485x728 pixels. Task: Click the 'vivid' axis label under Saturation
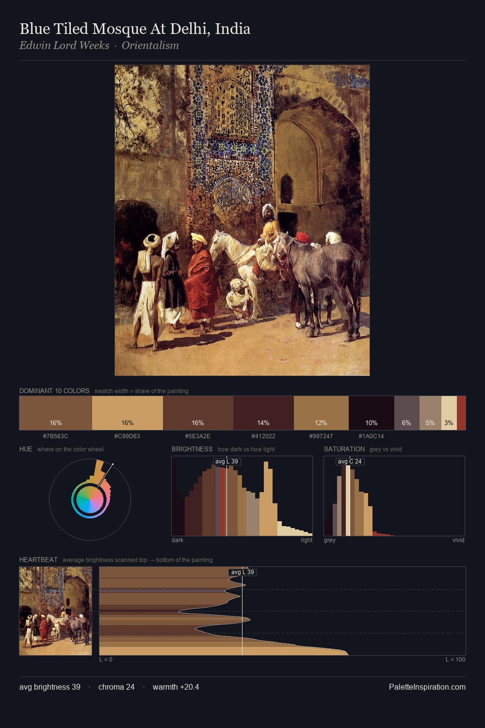pos(458,540)
